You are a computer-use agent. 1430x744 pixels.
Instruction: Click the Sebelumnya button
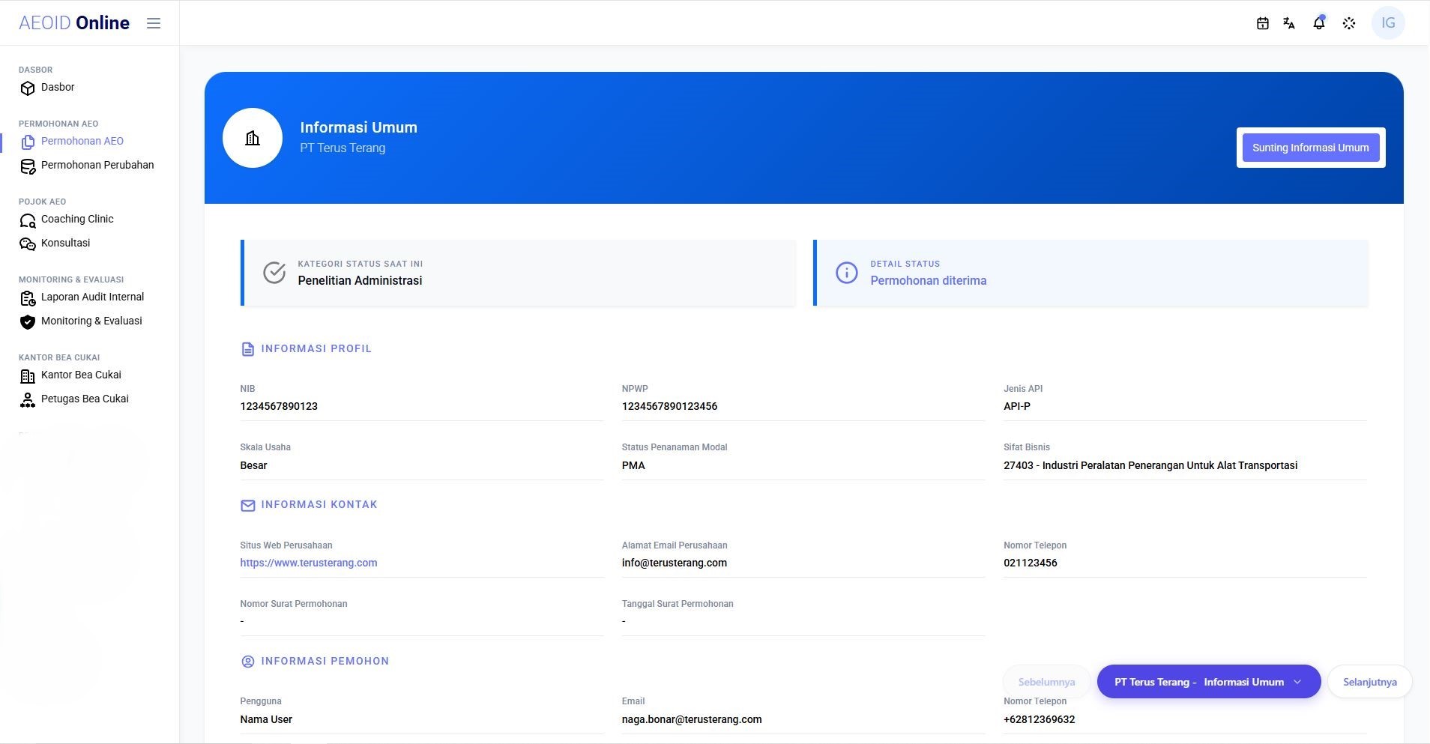(1046, 682)
